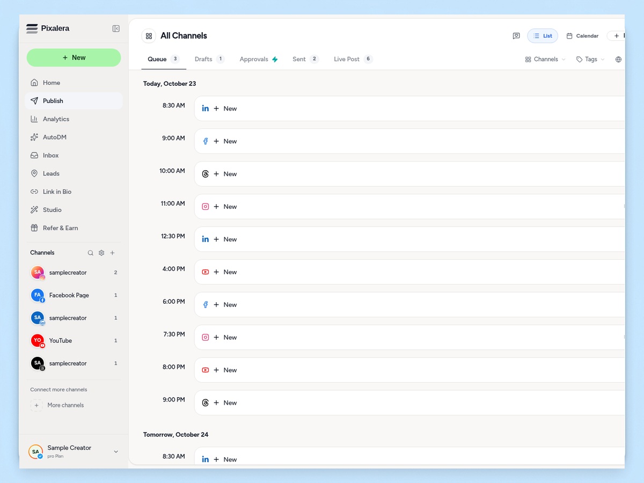Select the YouTube channel
This screenshot has height=483, width=644.
click(74, 341)
